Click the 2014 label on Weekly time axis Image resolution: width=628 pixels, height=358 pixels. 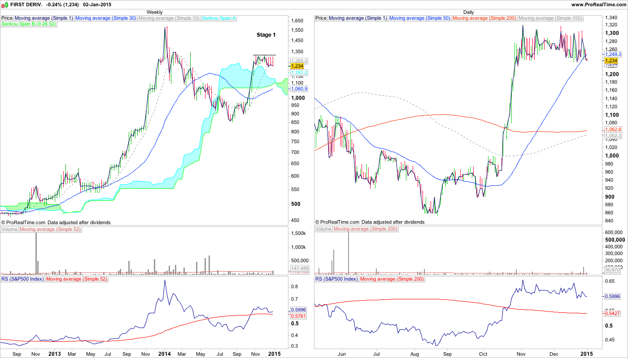pyautogui.click(x=164, y=354)
